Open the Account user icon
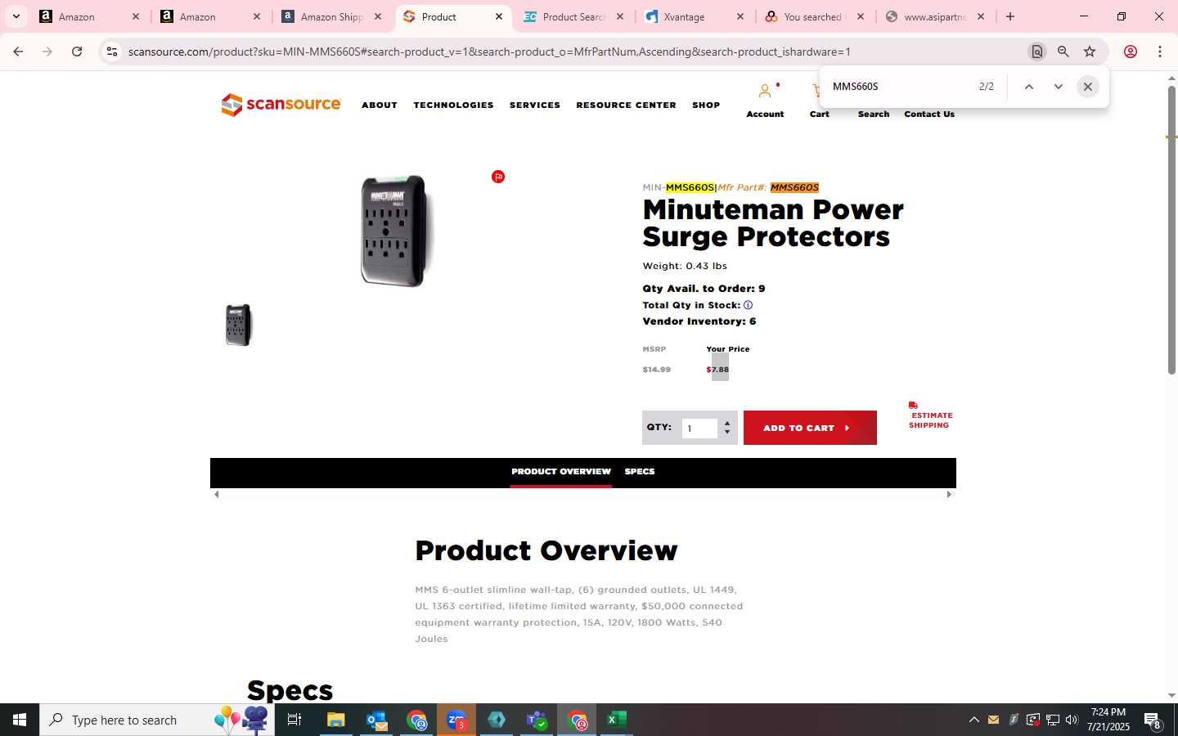 coord(765,91)
